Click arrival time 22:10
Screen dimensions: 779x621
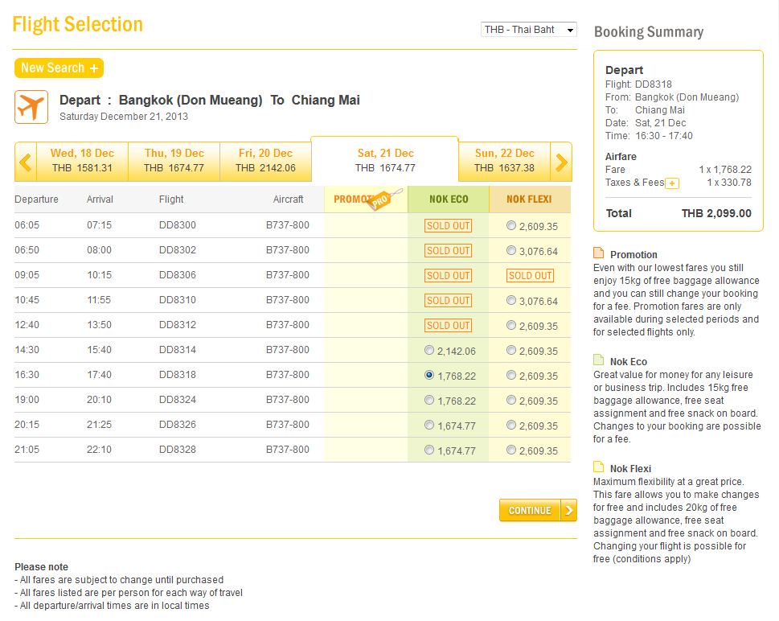(100, 450)
